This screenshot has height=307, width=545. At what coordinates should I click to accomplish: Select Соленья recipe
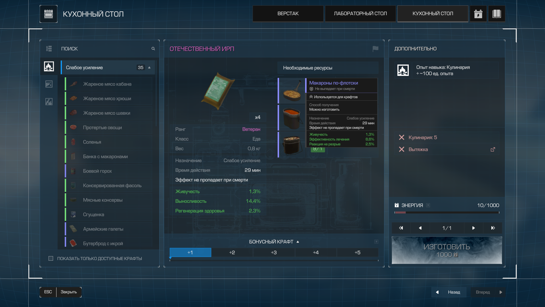click(x=108, y=142)
